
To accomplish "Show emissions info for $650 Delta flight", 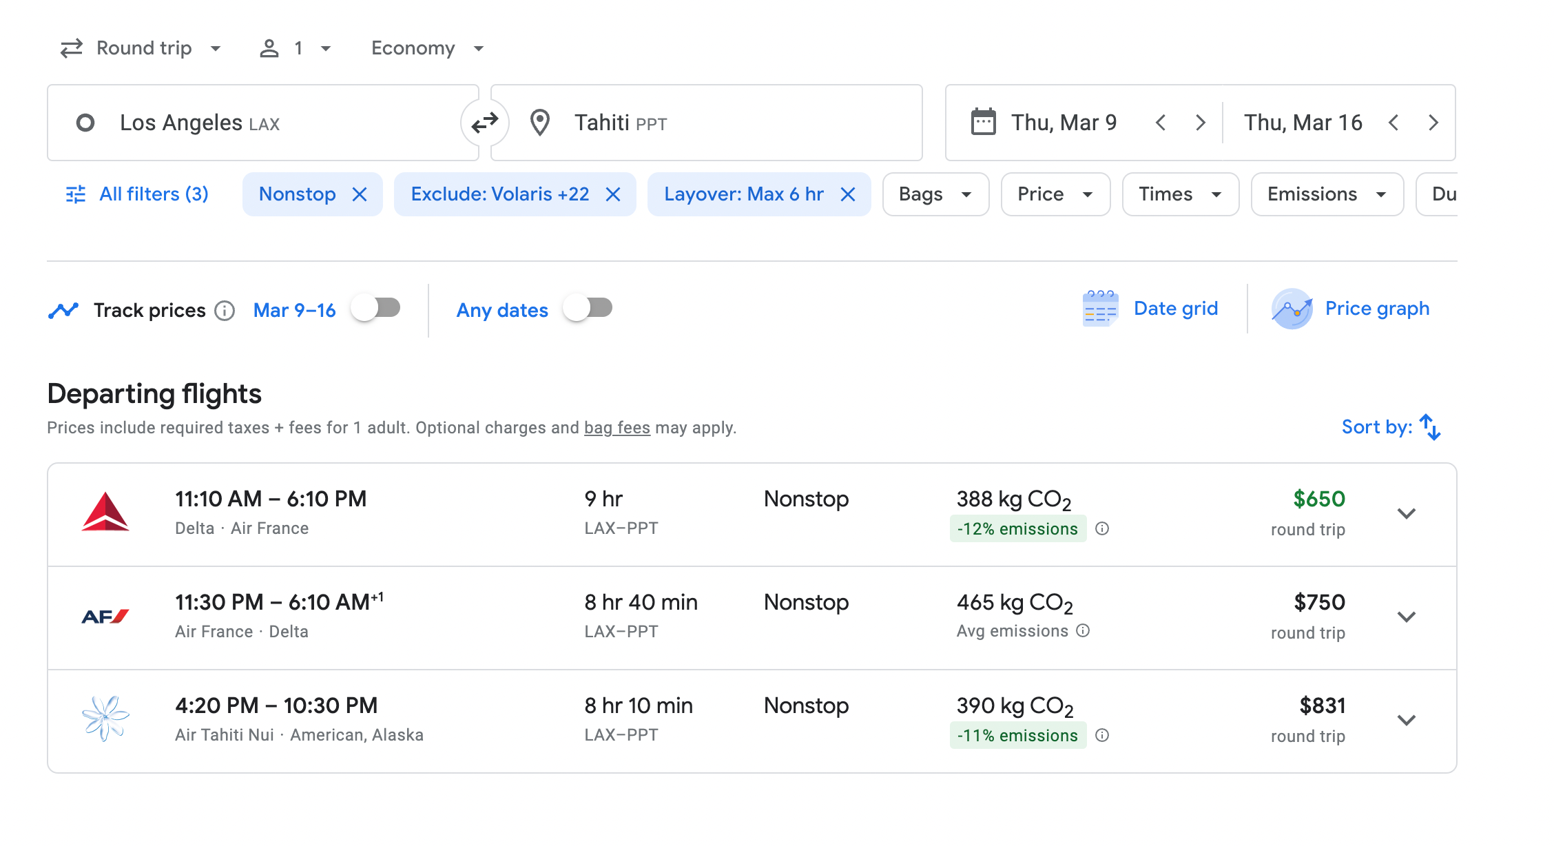I will (1102, 529).
